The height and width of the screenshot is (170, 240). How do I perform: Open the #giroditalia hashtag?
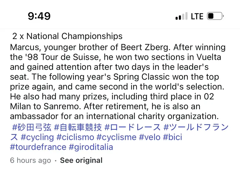point(91,147)
